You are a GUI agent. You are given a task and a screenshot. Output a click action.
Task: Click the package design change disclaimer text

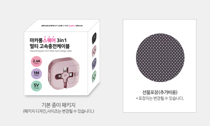(x=58, y=111)
